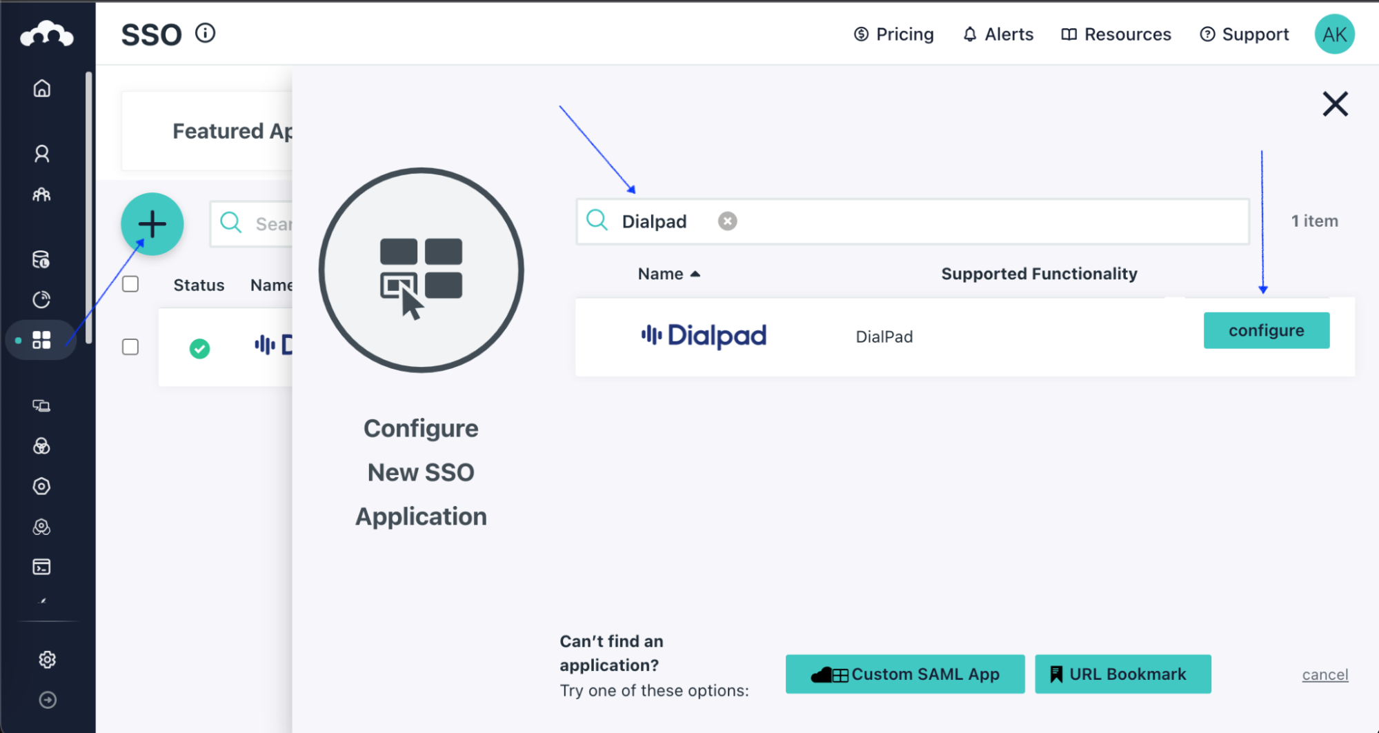This screenshot has width=1379, height=733.
Task: Open the Home icon in the sidebar
Action: click(42, 88)
